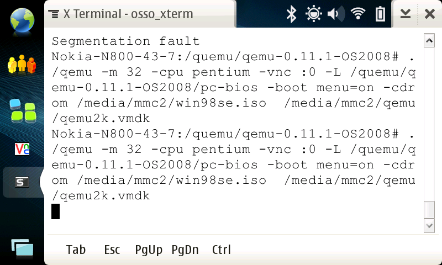Click the scrollbar down arrow
Screen dimensions: 442x265
pyautogui.click(x=429, y=226)
